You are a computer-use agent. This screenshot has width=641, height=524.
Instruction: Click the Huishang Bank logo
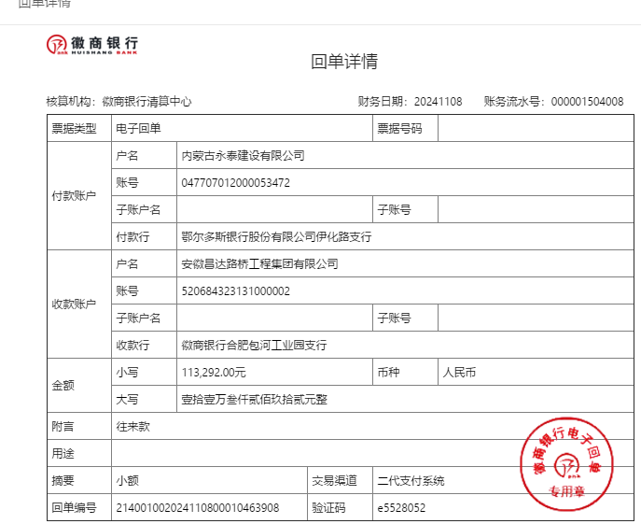coord(92,44)
